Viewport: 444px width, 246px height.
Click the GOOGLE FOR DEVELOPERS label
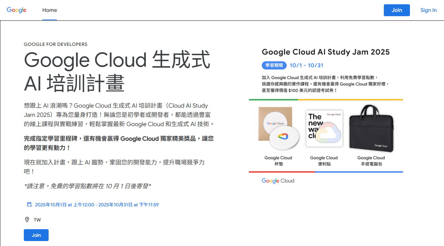click(56, 44)
